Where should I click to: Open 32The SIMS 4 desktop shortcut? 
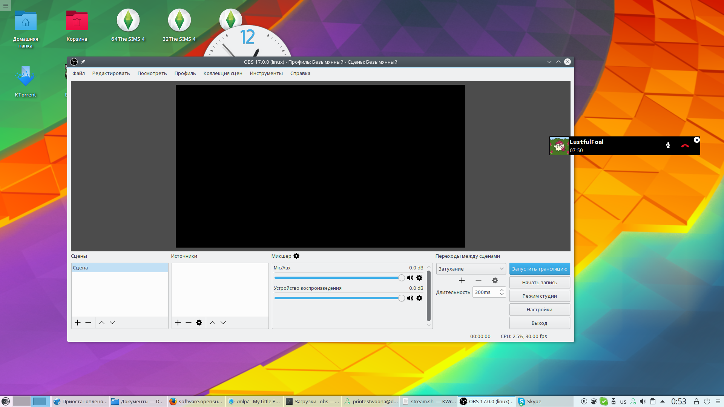point(179,26)
